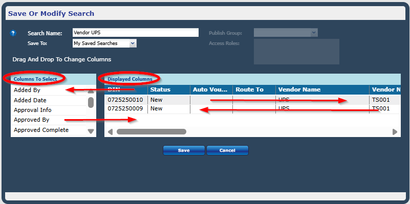Image resolution: width=410 pixels, height=204 pixels.
Task: Click the Cancel button
Action: tap(227, 150)
